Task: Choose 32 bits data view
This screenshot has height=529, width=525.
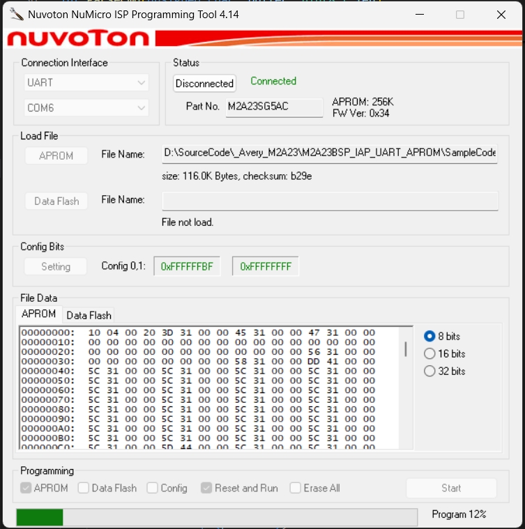Action: click(x=429, y=371)
